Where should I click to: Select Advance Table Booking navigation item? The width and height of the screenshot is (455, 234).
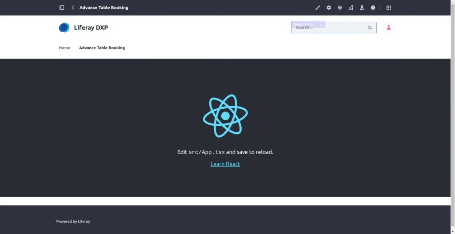click(102, 48)
